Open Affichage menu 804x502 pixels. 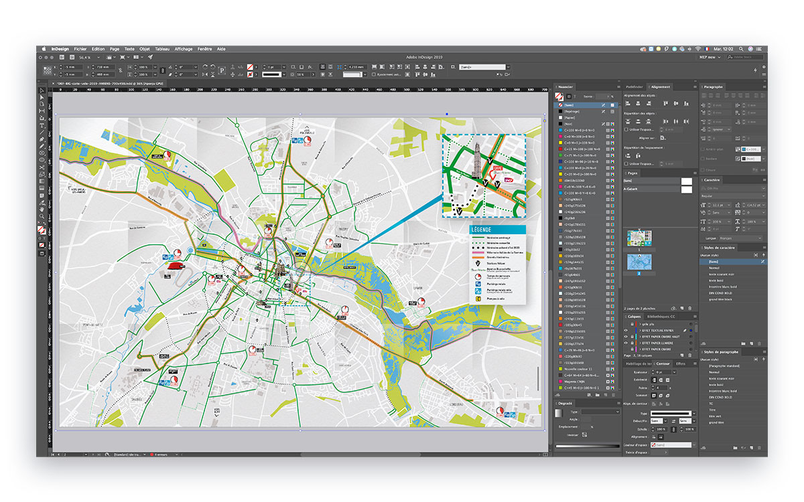coord(184,49)
